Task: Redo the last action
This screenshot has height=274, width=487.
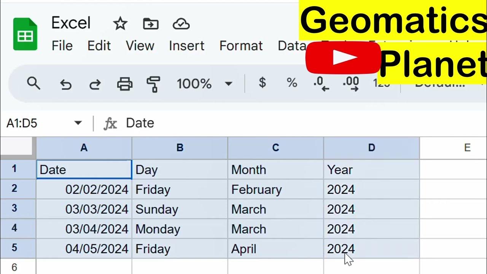Action: [95, 84]
